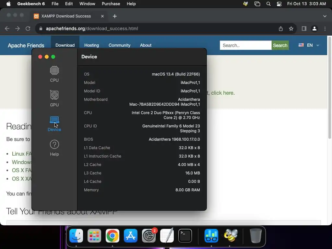
Task: Click the 'Acidanthera 1968.100.17.0.0' BIOS value
Action: pyautogui.click(x=174, y=139)
